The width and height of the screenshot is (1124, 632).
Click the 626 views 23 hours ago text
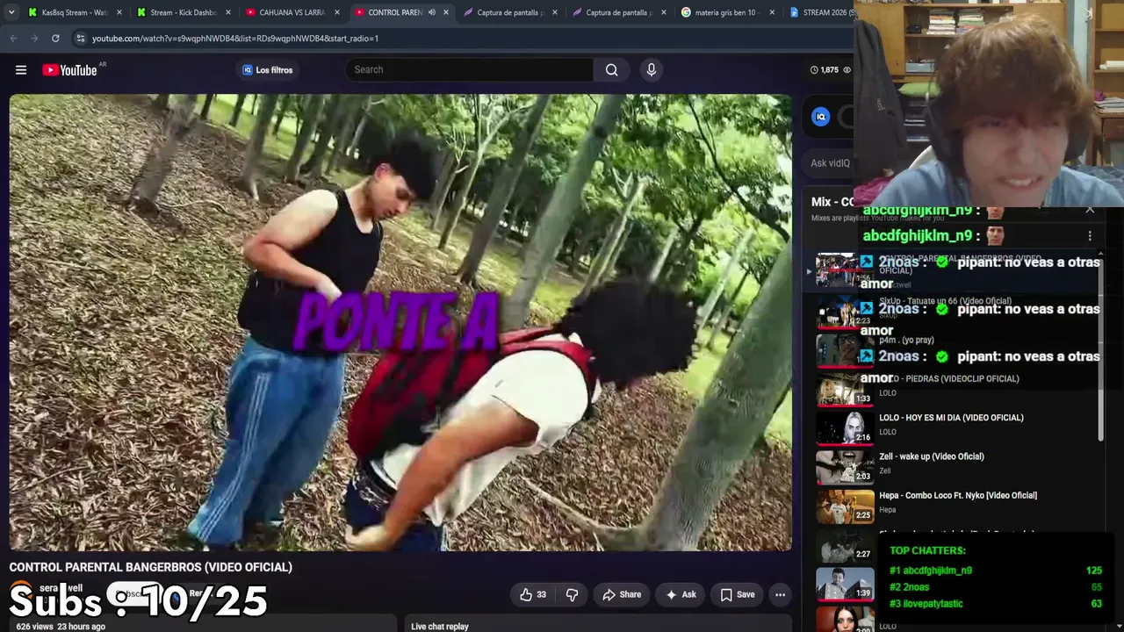tap(61, 627)
